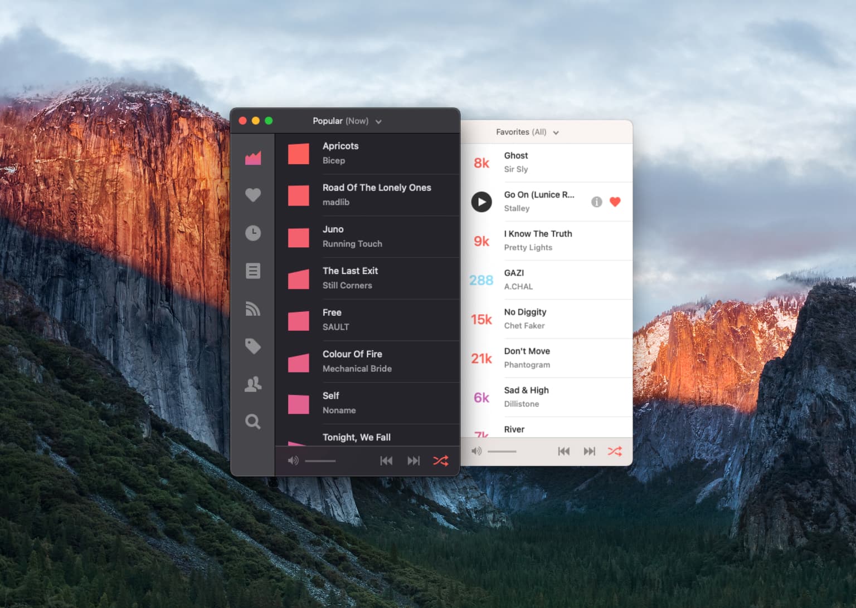Open the Tags sidebar icon
This screenshot has height=608, width=856.
[253, 346]
